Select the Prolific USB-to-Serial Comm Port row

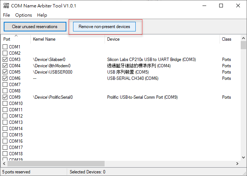142,97
